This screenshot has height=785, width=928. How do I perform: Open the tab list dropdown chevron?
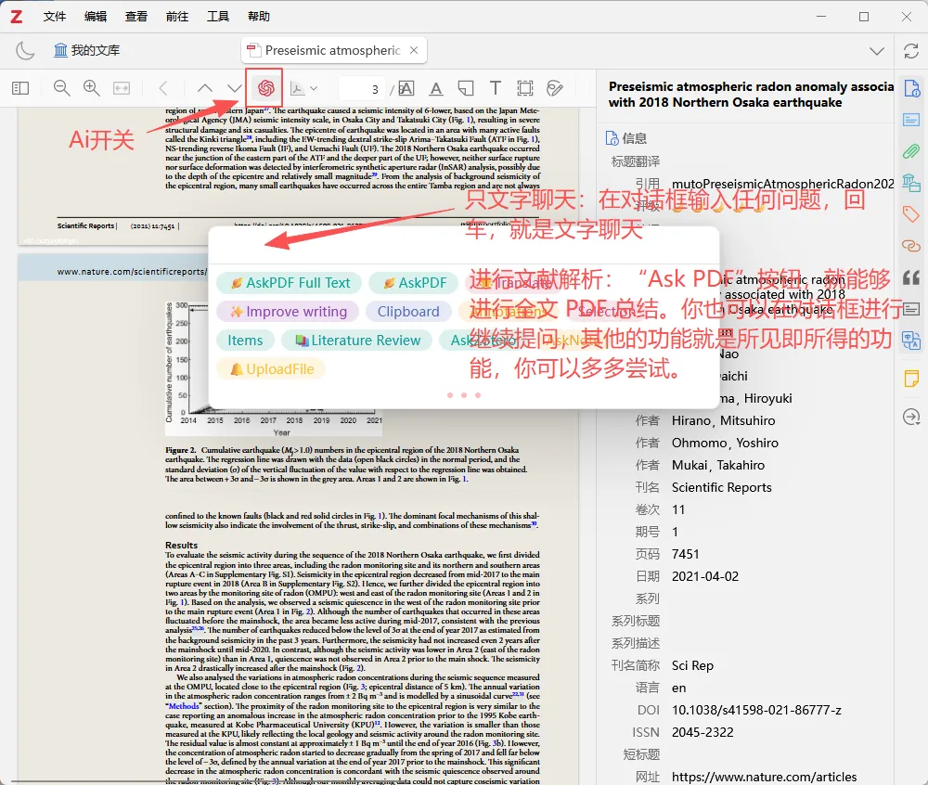point(877,50)
